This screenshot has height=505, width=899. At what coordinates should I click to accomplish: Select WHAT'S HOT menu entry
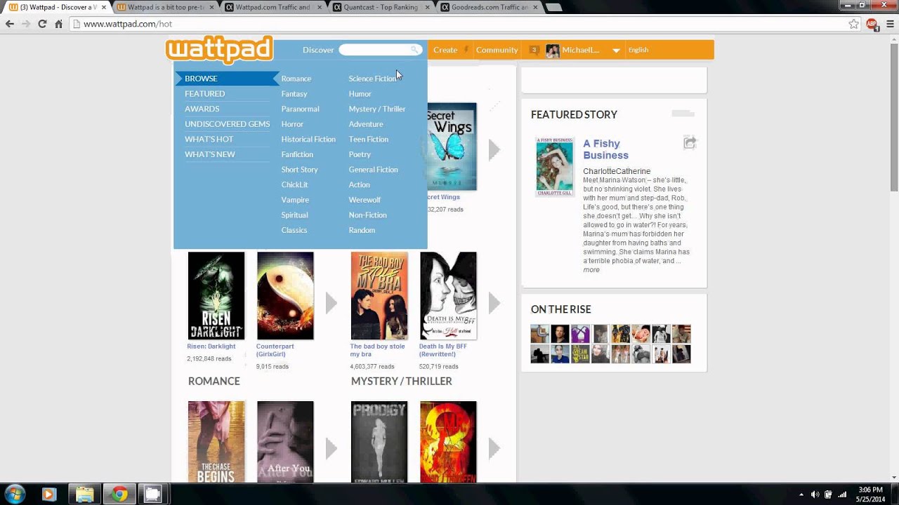point(209,140)
